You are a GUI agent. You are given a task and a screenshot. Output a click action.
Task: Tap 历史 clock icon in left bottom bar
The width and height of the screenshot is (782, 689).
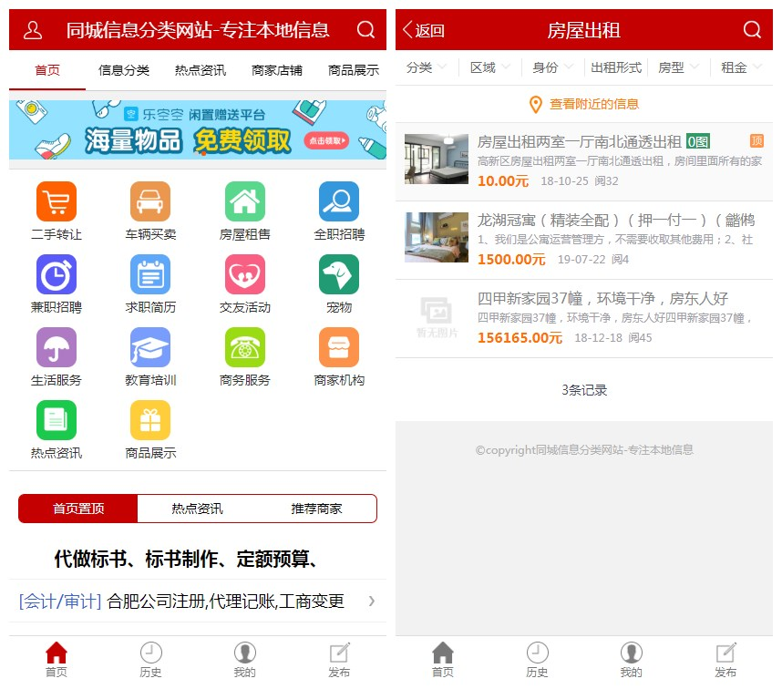point(150,653)
